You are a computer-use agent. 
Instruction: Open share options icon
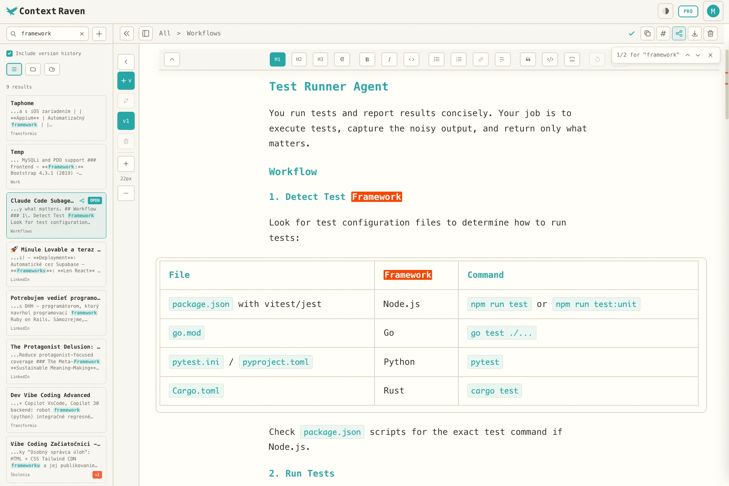(x=679, y=33)
